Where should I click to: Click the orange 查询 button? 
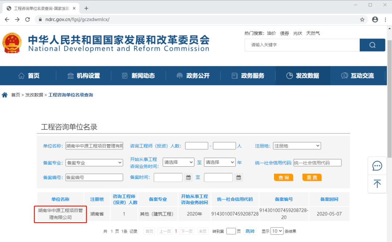click(283, 178)
